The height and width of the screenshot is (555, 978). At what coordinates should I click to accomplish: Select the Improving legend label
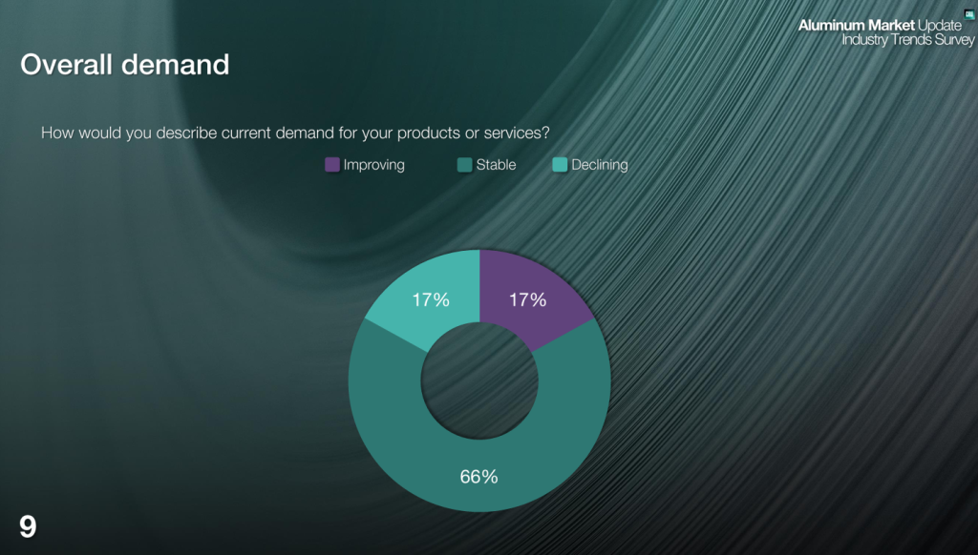(373, 165)
